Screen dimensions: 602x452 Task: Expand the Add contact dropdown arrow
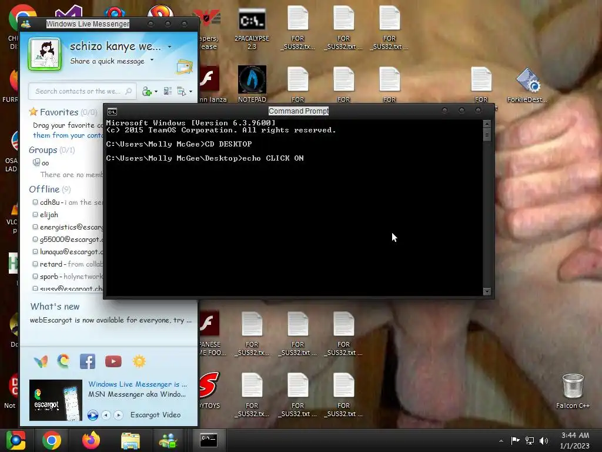click(x=156, y=91)
